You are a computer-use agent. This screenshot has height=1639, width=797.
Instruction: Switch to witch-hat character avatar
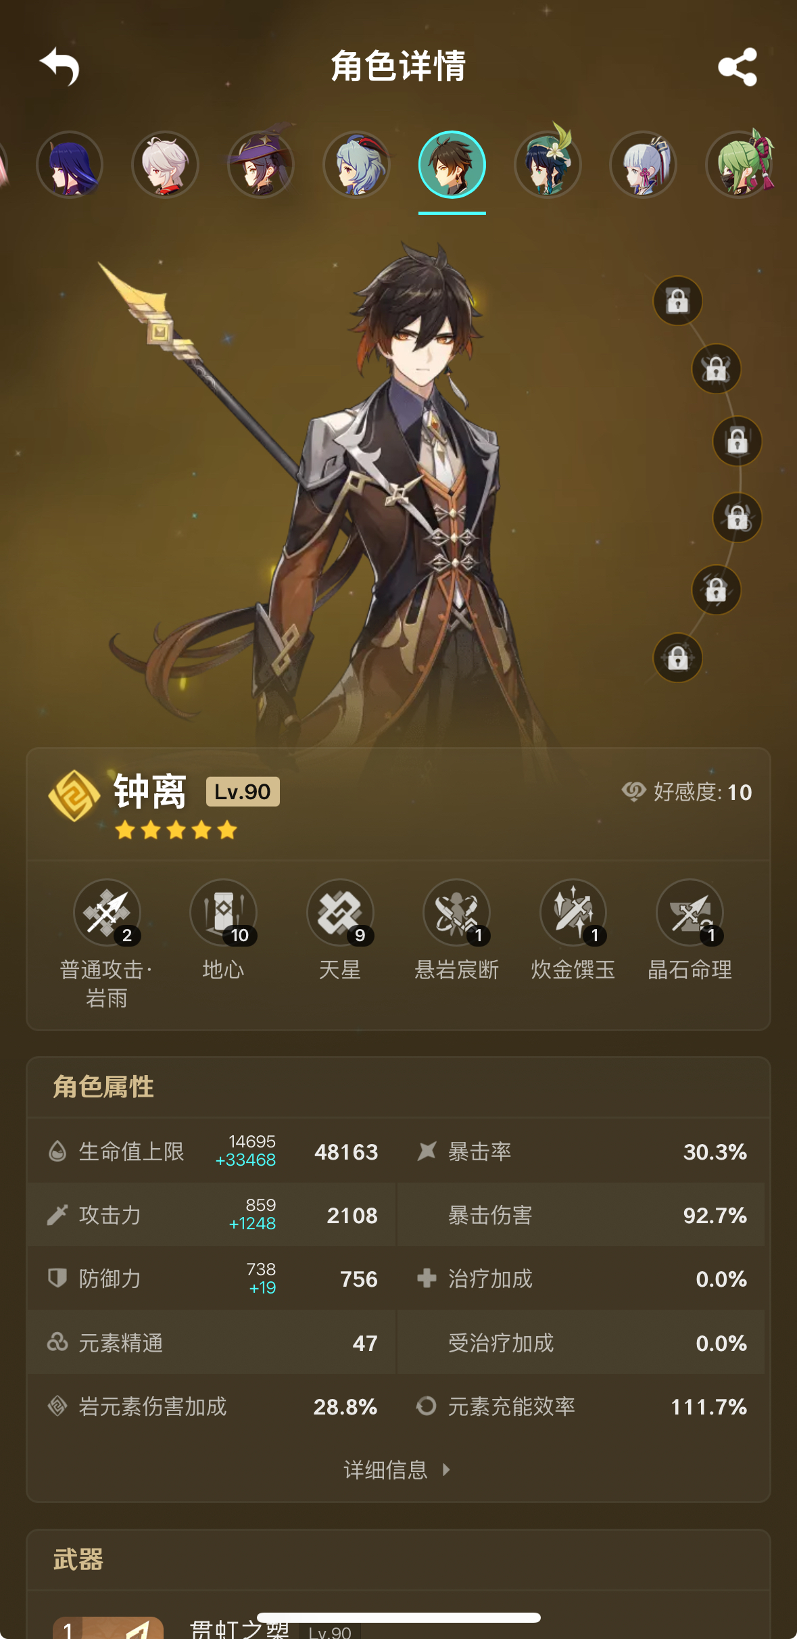click(x=261, y=164)
